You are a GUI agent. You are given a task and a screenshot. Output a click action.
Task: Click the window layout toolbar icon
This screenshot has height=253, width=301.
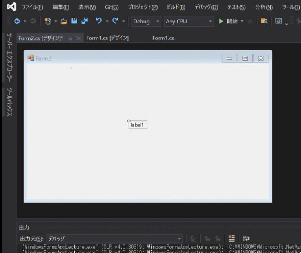[279, 21]
